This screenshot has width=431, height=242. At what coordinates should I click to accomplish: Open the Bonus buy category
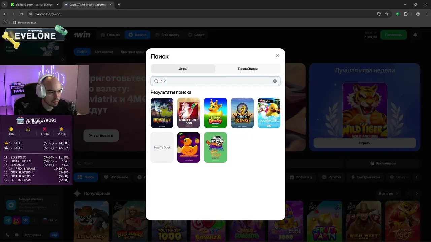(301, 177)
